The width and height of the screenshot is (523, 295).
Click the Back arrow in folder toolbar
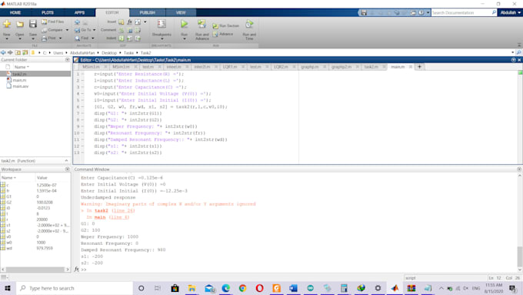click(x=3, y=52)
